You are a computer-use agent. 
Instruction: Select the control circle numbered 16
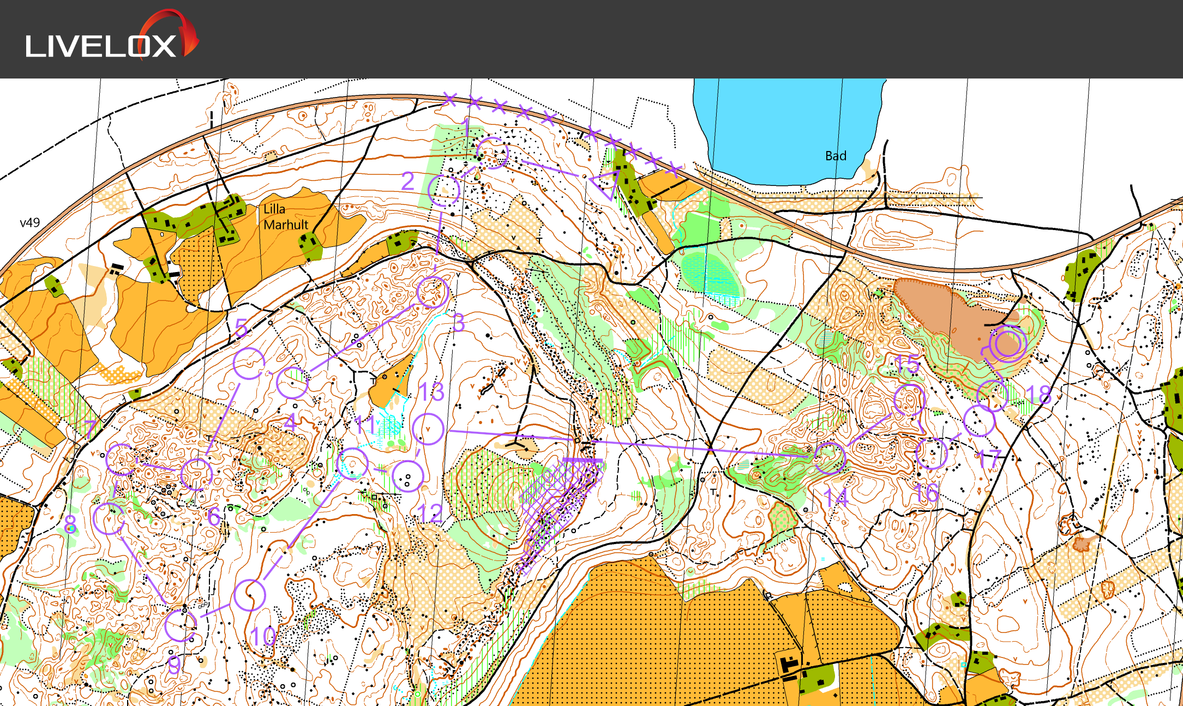coord(932,453)
